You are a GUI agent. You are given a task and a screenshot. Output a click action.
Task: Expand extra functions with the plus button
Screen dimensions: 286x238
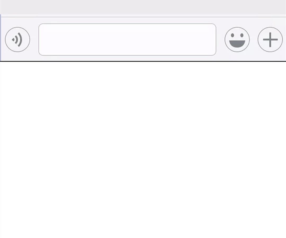pyautogui.click(x=270, y=39)
